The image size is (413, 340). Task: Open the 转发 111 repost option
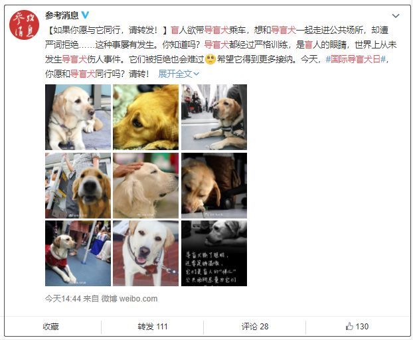point(153,327)
